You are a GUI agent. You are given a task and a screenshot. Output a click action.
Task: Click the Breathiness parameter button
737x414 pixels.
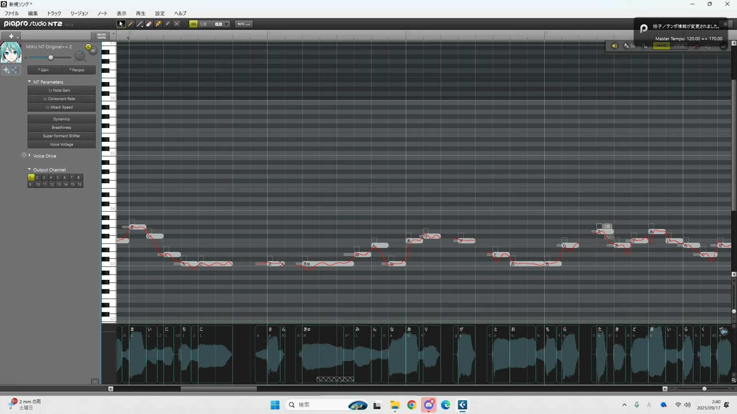tap(61, 127)
